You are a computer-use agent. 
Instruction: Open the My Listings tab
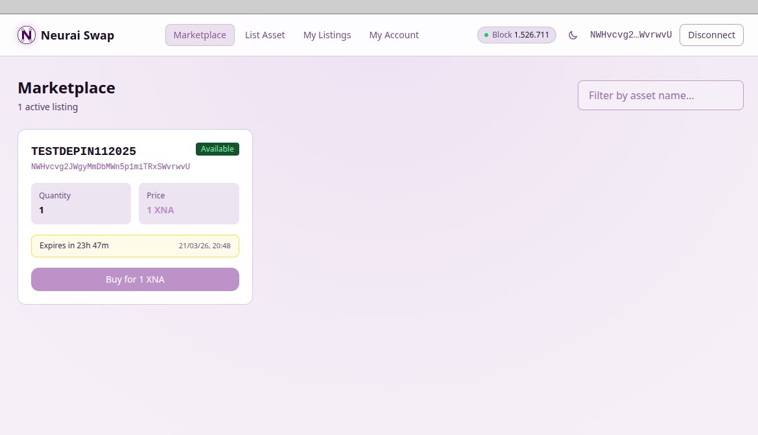(327, 35)
